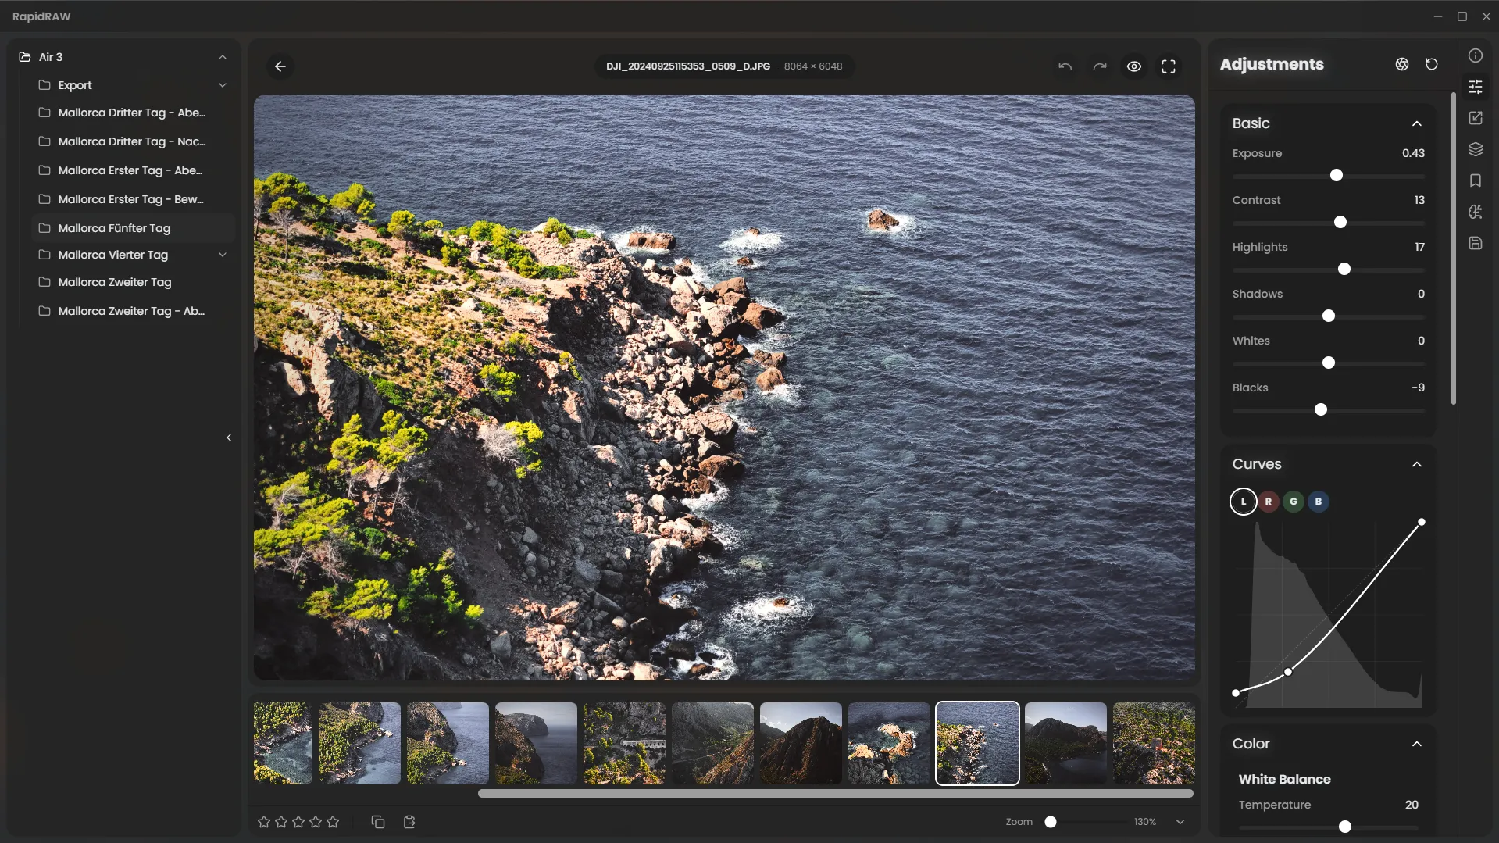Select the mountain ridge thumbnail in filmstrip
This screenshot has width=1499, height=843.
(x=801, y=743)
